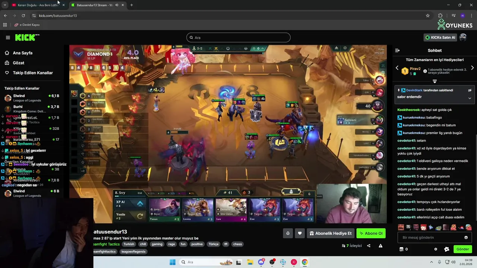Show previous top gifter with left arrow

pos(397,68)
